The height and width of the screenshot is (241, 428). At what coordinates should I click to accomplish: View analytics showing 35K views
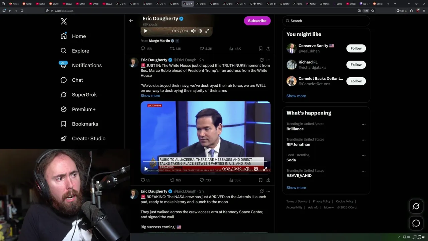[235, 180]
